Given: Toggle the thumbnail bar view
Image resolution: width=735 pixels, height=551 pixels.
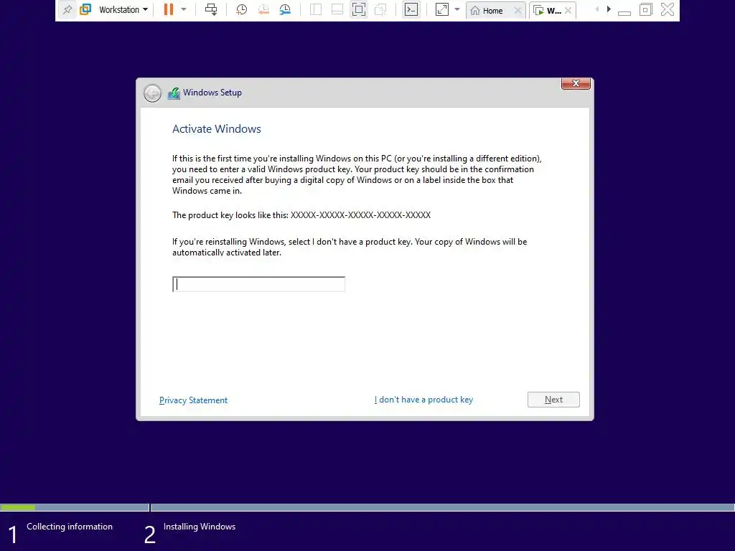Looking at the screenshot, I should click(x=337, y=9).
